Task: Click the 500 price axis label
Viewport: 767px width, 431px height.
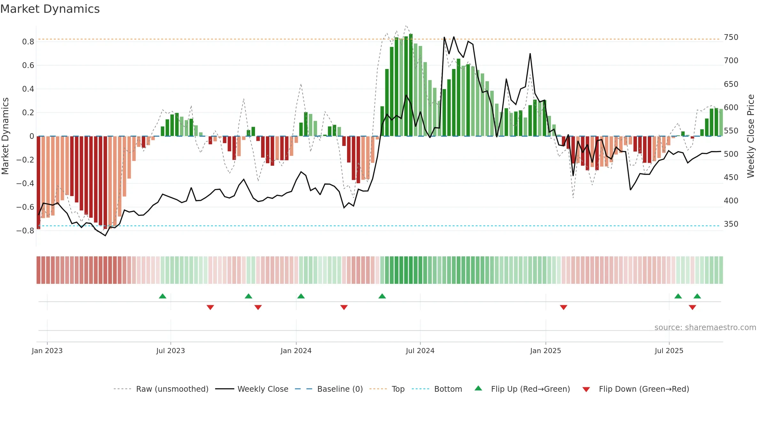Action: (x=731, y=154)
